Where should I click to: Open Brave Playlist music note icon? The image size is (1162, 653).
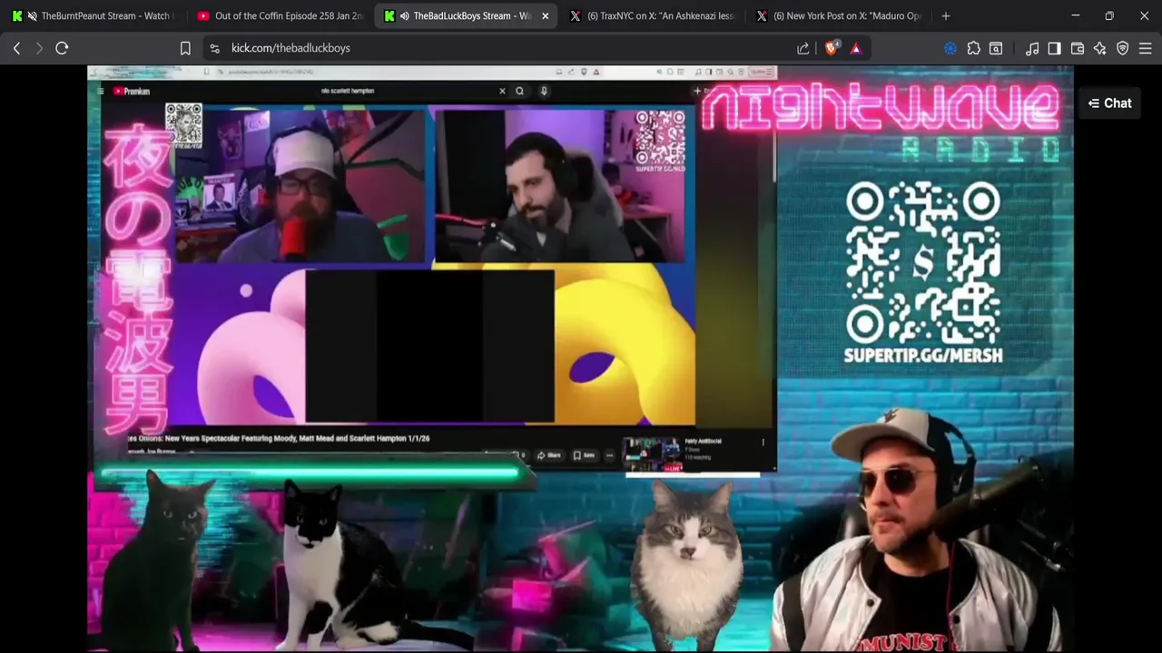[1032, 48]
